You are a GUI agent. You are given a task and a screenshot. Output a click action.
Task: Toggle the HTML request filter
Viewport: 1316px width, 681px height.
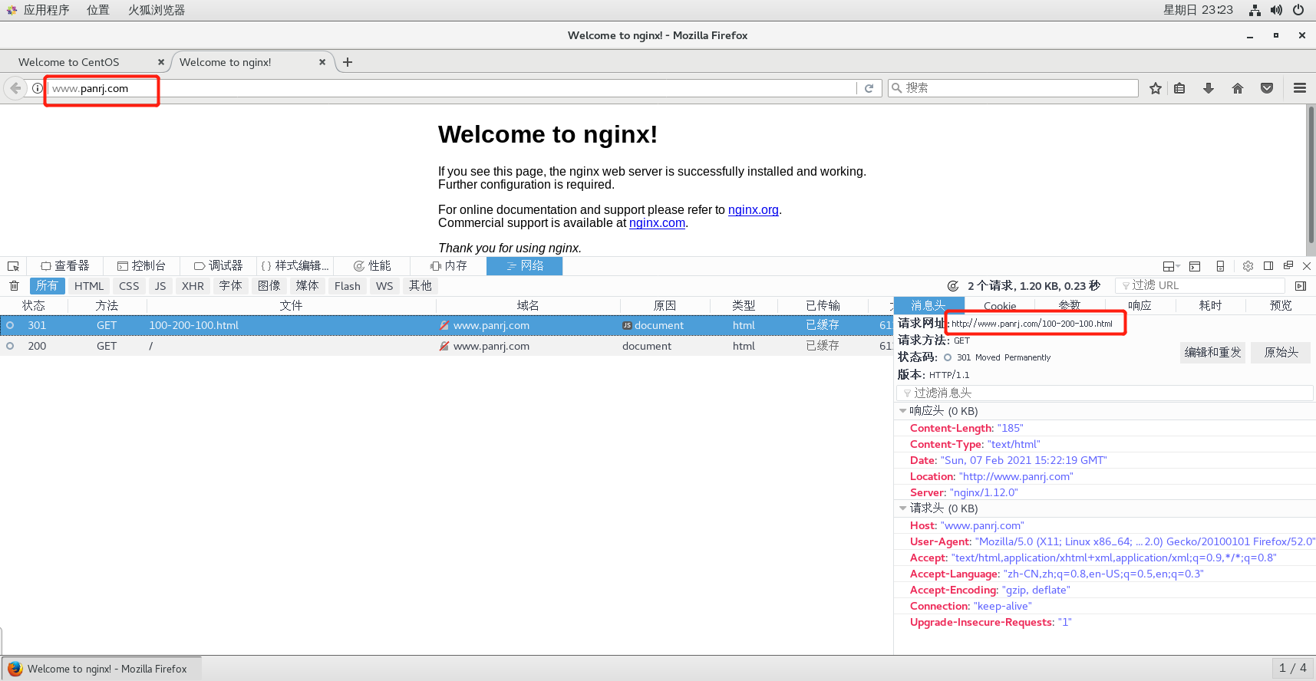[89, 286]
